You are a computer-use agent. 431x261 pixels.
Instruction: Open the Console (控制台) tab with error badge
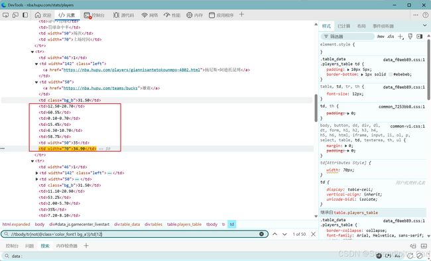[94, 15]
